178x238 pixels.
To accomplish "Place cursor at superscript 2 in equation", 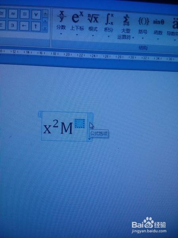I will tap(55, 124).
